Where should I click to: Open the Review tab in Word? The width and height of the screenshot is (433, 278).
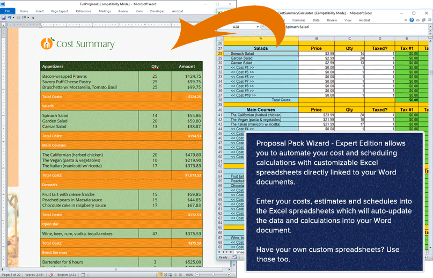pyautogui.click(x=123, y=11)
